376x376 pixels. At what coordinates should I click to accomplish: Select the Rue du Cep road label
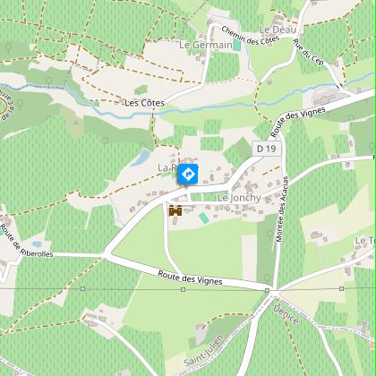tap(308, 51)
